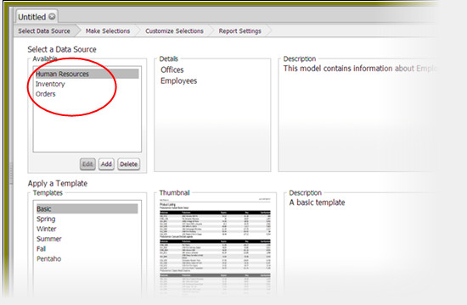
Task: Click Employees in the Details panel
Action: 178,80
